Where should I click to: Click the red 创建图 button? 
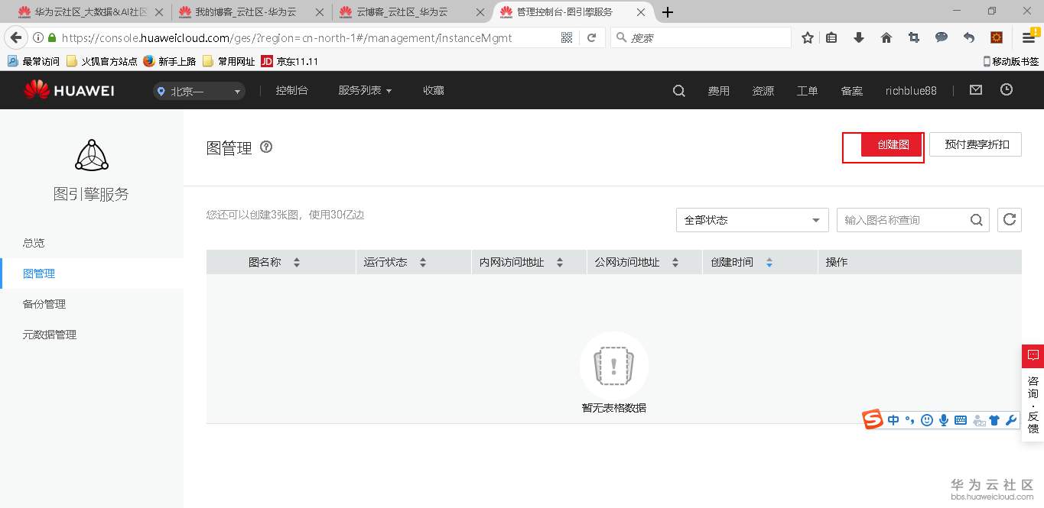click(892, 144)
